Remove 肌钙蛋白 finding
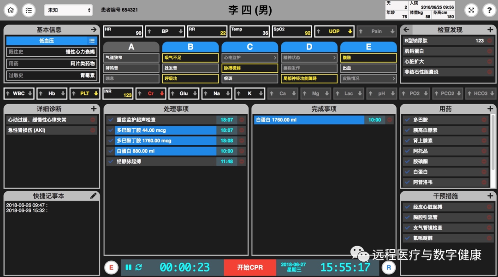This screenshot has height=277, width=498. point(490,51)
